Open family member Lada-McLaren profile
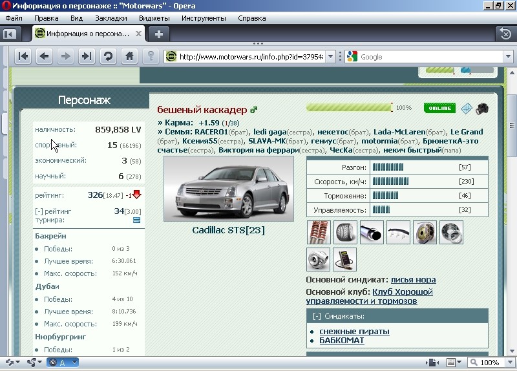 pyautogui.click(x=399, y=132)
